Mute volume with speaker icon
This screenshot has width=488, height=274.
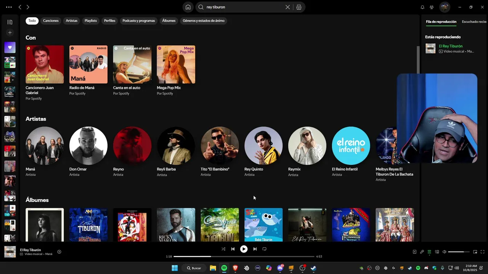444,252
